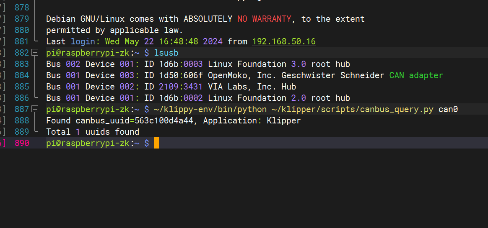The width and height of the screenshot is (488, 228).
Task: Open the 192.168.50.16 IP address link
Action: pos(284,41)
